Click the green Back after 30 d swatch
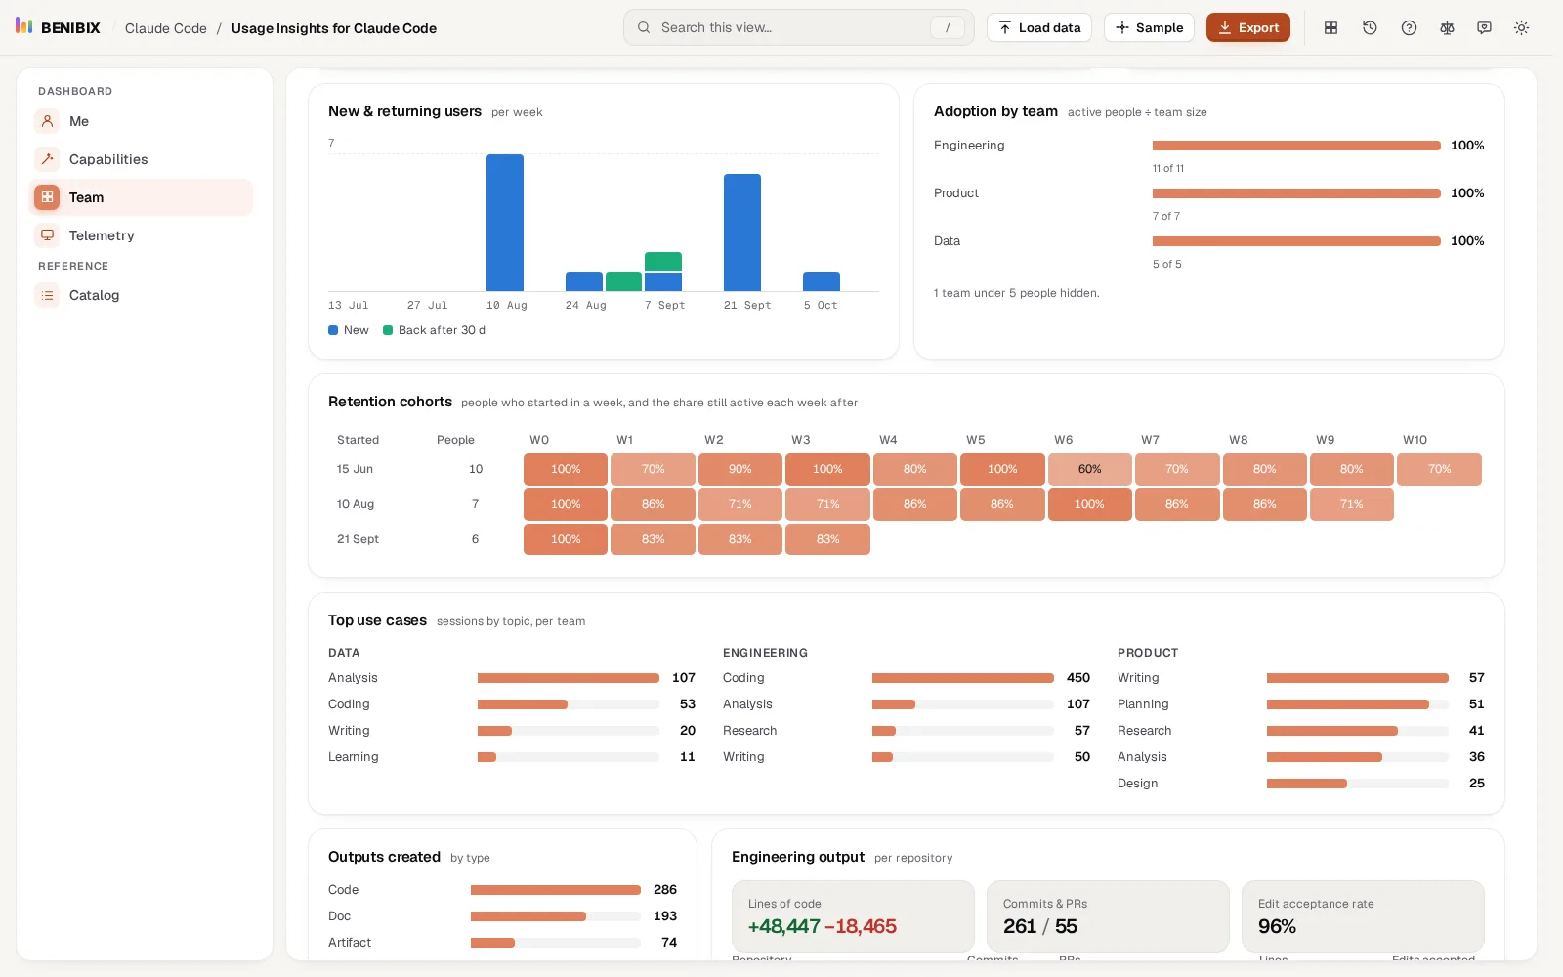 click(388, 330)
